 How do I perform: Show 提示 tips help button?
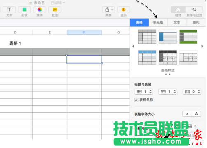pyautogui.click(x=123, y=10)
